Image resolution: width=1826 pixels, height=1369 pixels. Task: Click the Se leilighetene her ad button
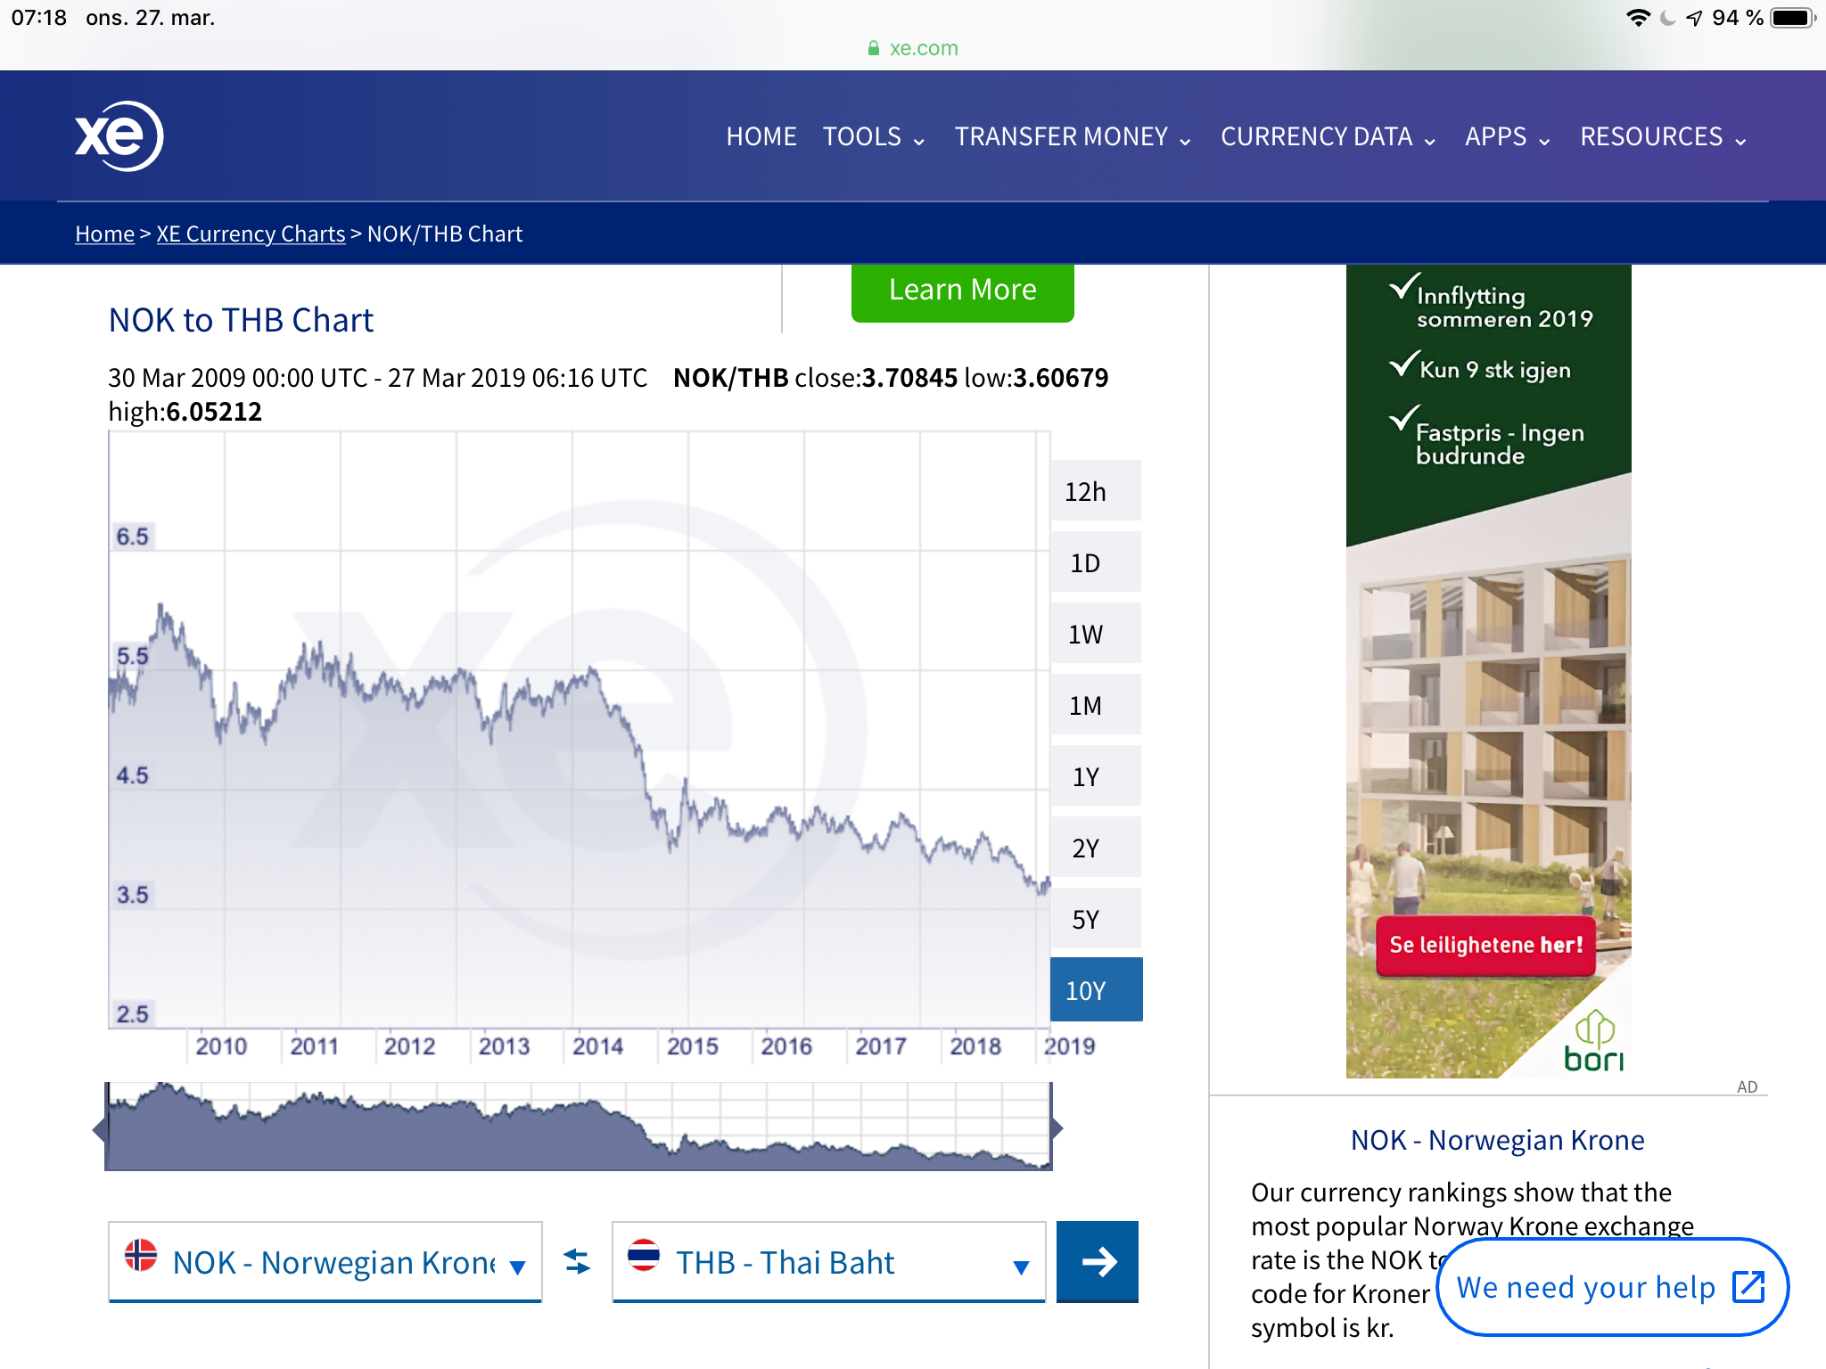click(x=1485, y=945)
